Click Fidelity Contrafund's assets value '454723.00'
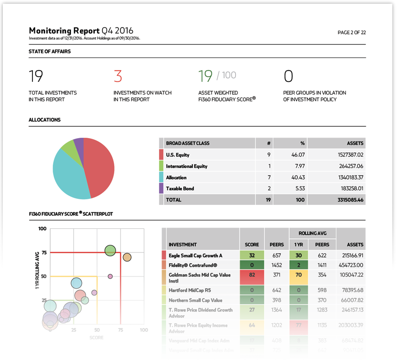 [x=351, y=265]
